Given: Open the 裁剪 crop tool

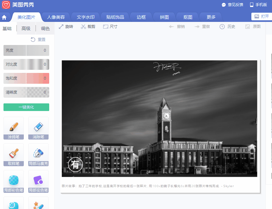Looking at the screenshot, I should tap(88, 27).
